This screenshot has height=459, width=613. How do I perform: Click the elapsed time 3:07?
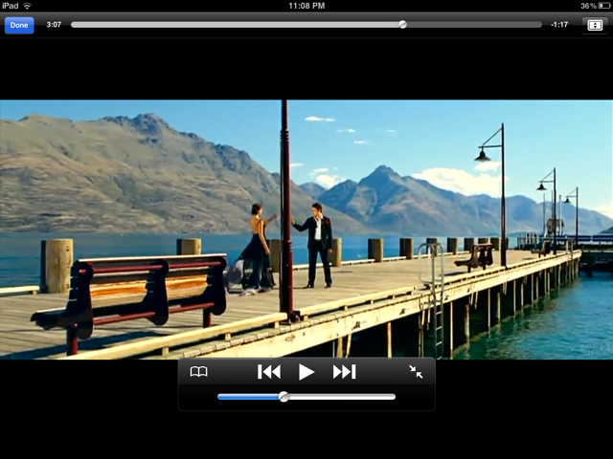click(x=54, y=25)
